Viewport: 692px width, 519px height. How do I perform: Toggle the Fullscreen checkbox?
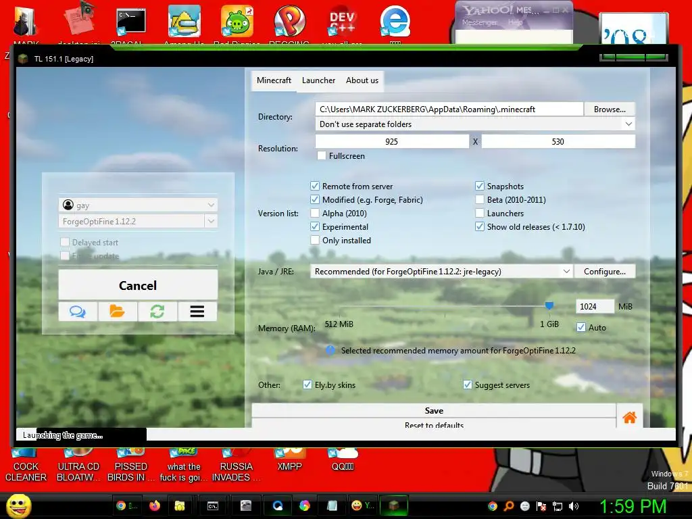pos(322,156)
